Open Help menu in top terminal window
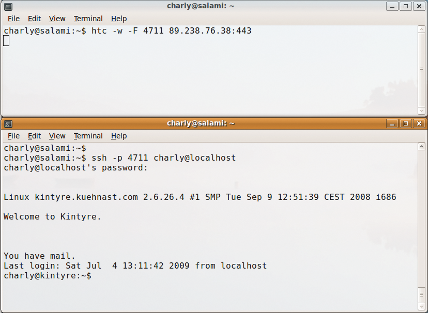428x313 pixels. 119,19
